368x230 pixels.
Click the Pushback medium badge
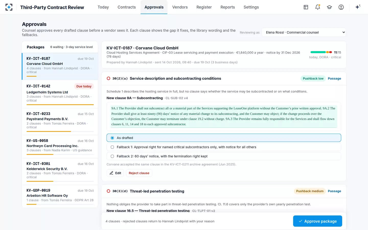tap(310, 191)
